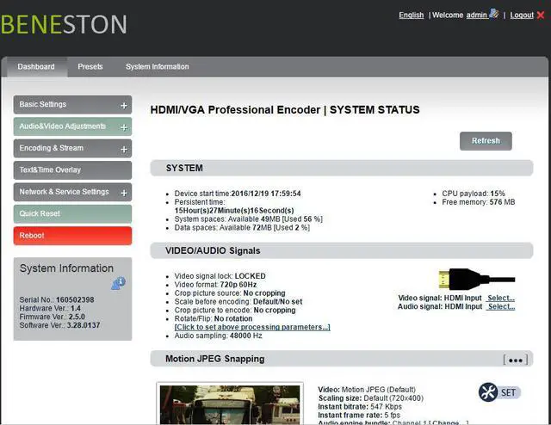Open Text&Time Overlay settings

pyautogui.click(x=72, y=170)
